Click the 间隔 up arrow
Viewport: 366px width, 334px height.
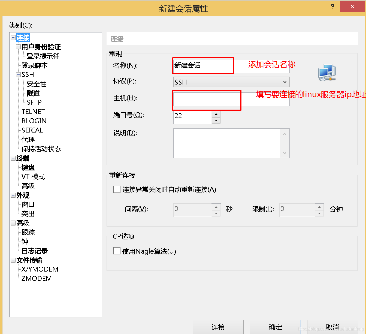(216, 207)
